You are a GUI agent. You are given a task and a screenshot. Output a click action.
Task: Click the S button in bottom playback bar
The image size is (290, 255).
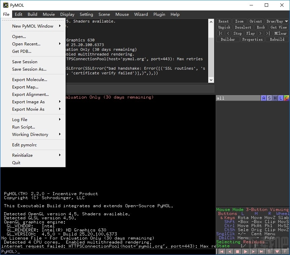point(269,252)
